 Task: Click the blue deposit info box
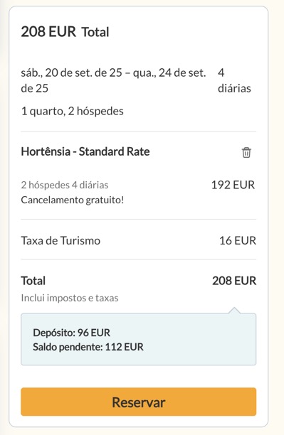[x=138, y=339]
